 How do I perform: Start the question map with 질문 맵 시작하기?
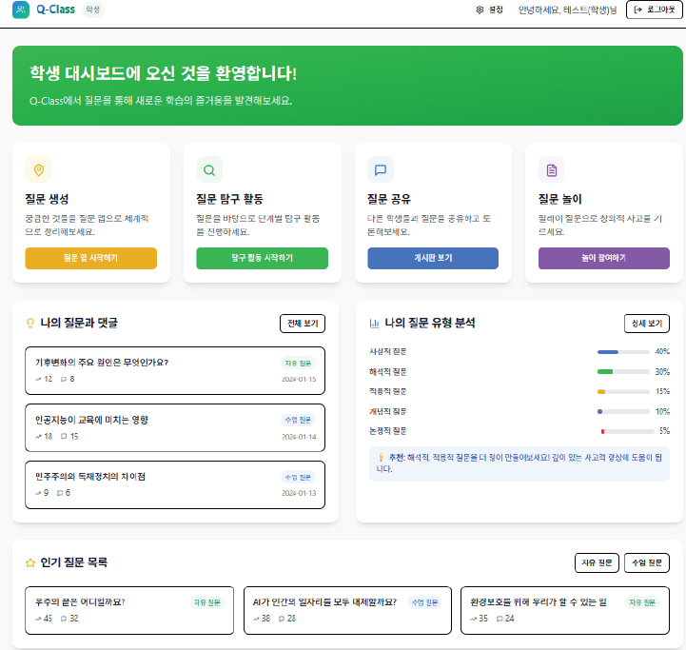coord(90,258)
